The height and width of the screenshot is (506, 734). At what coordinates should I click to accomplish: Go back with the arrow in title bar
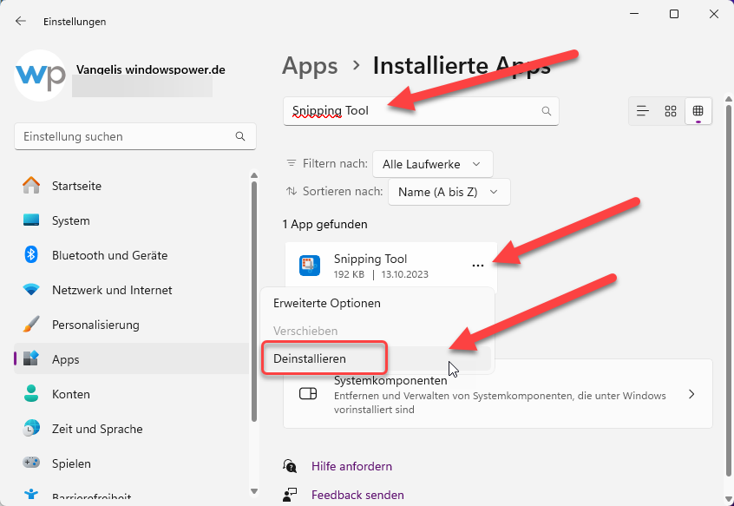pyautogui.click(x=21, y=21)
